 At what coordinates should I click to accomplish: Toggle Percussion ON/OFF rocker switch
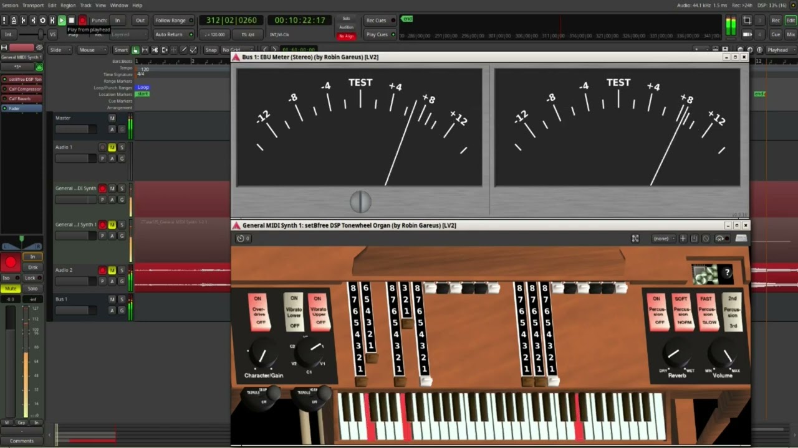click(656, 311)
